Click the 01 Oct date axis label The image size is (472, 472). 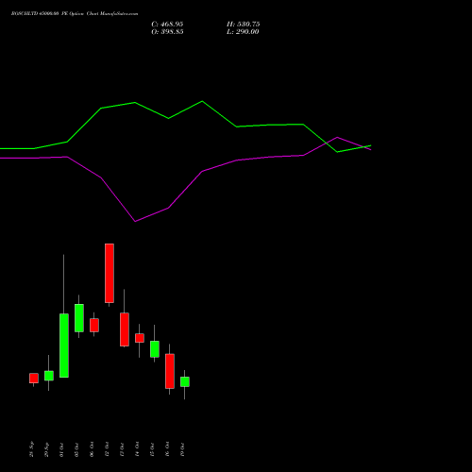pos(61,449)
